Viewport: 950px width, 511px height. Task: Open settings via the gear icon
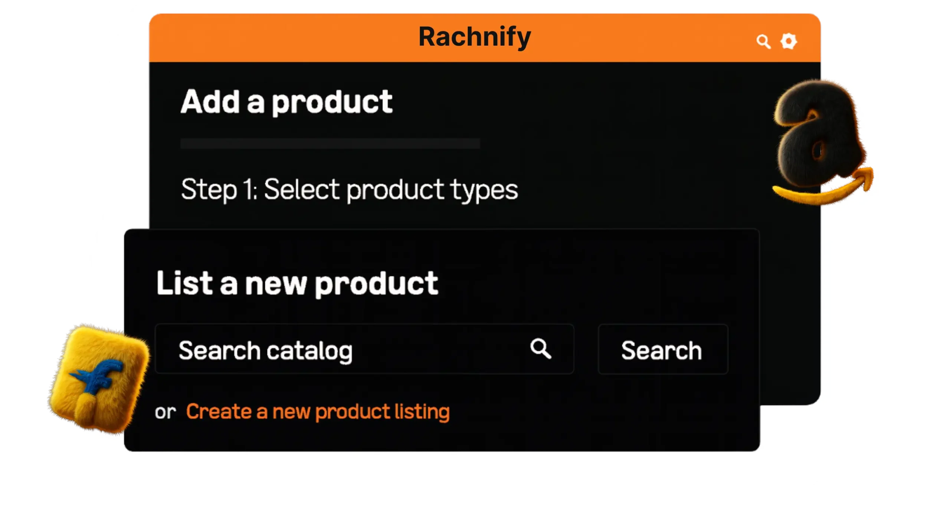[x=789, y=41]
